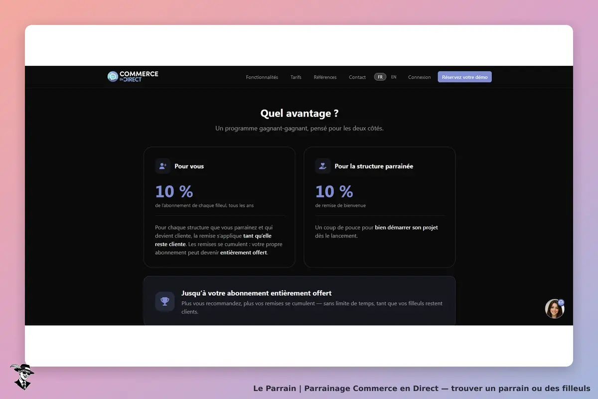This screenshot has width=598, height=399.
Task: Click text de l'abonnement de chaque filleul
Action: point(204,205)
